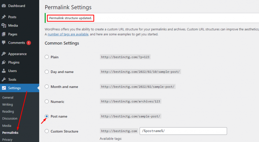
Task: Click the Dashboard gauge icon
Action: click(x=4, y=6)
